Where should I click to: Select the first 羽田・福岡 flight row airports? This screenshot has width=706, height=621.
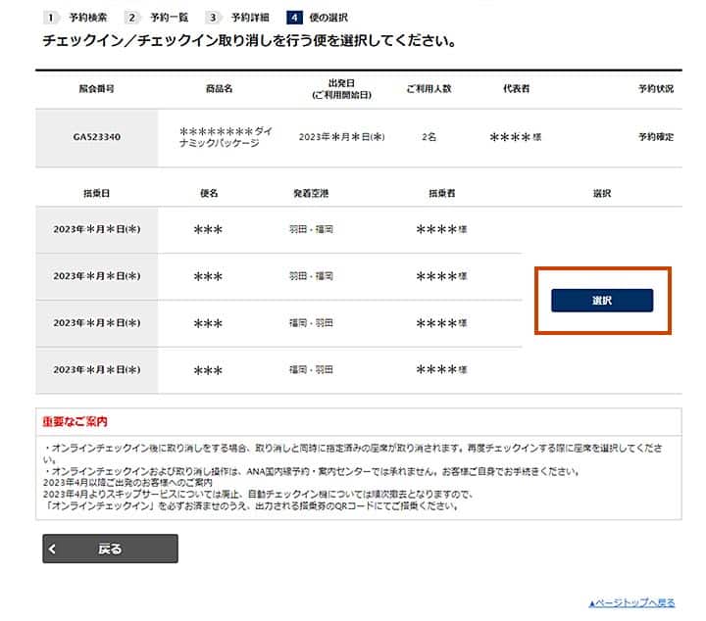coord(311,229)
